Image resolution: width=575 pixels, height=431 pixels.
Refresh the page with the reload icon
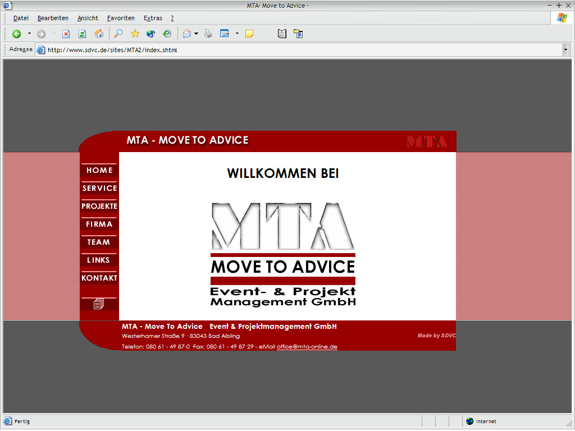coord(82,34)
